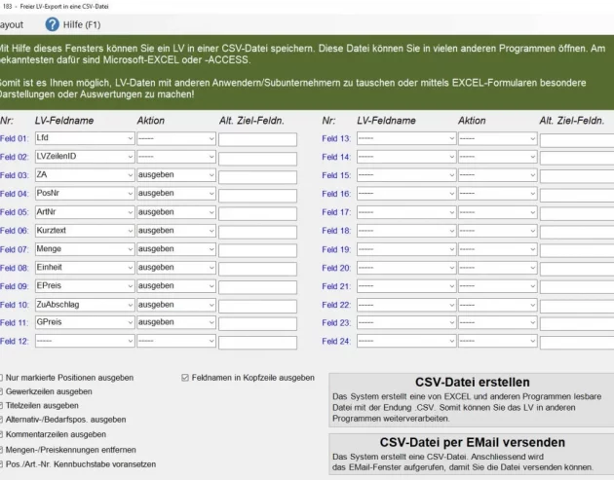
Task: Open the Layout menu
Action: [10, 24]
